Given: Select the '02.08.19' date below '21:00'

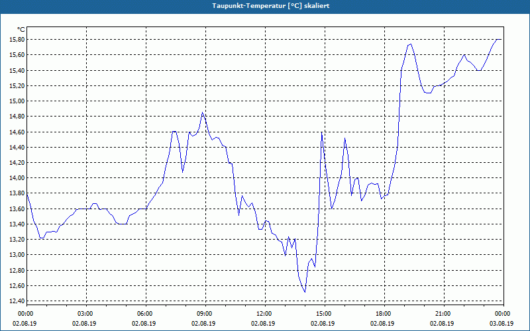Looking at the screenshot, I should coord(442,323).
